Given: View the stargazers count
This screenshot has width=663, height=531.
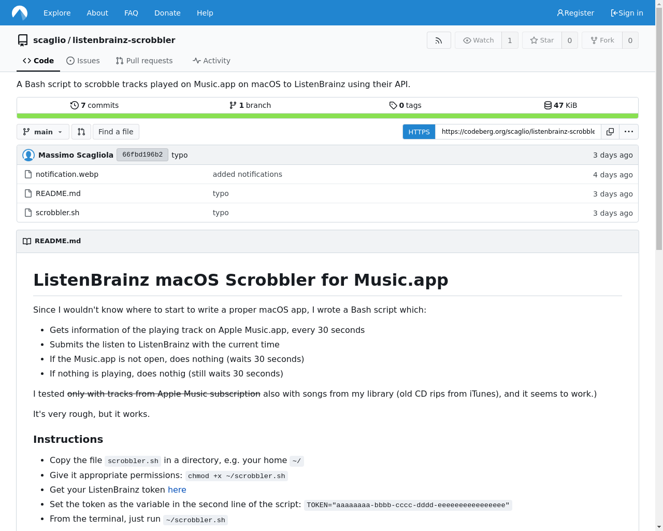Looking at the screenshot, I should (570, 40).
